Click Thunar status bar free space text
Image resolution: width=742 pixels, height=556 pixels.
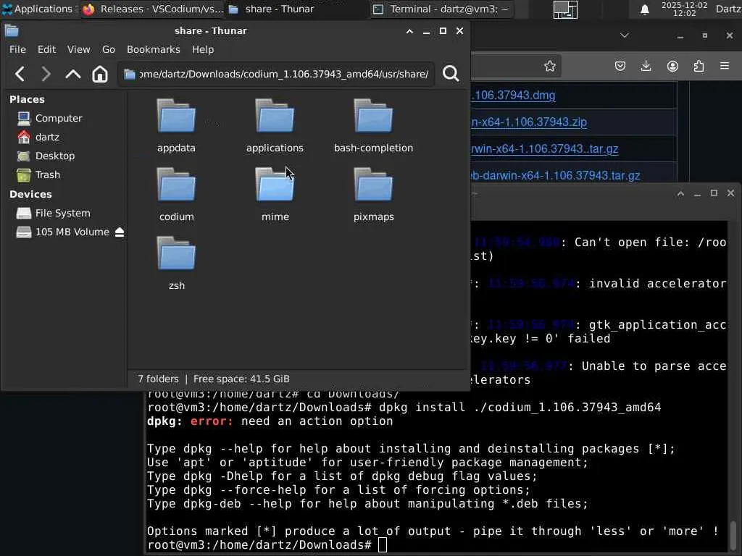coord(241,379)
